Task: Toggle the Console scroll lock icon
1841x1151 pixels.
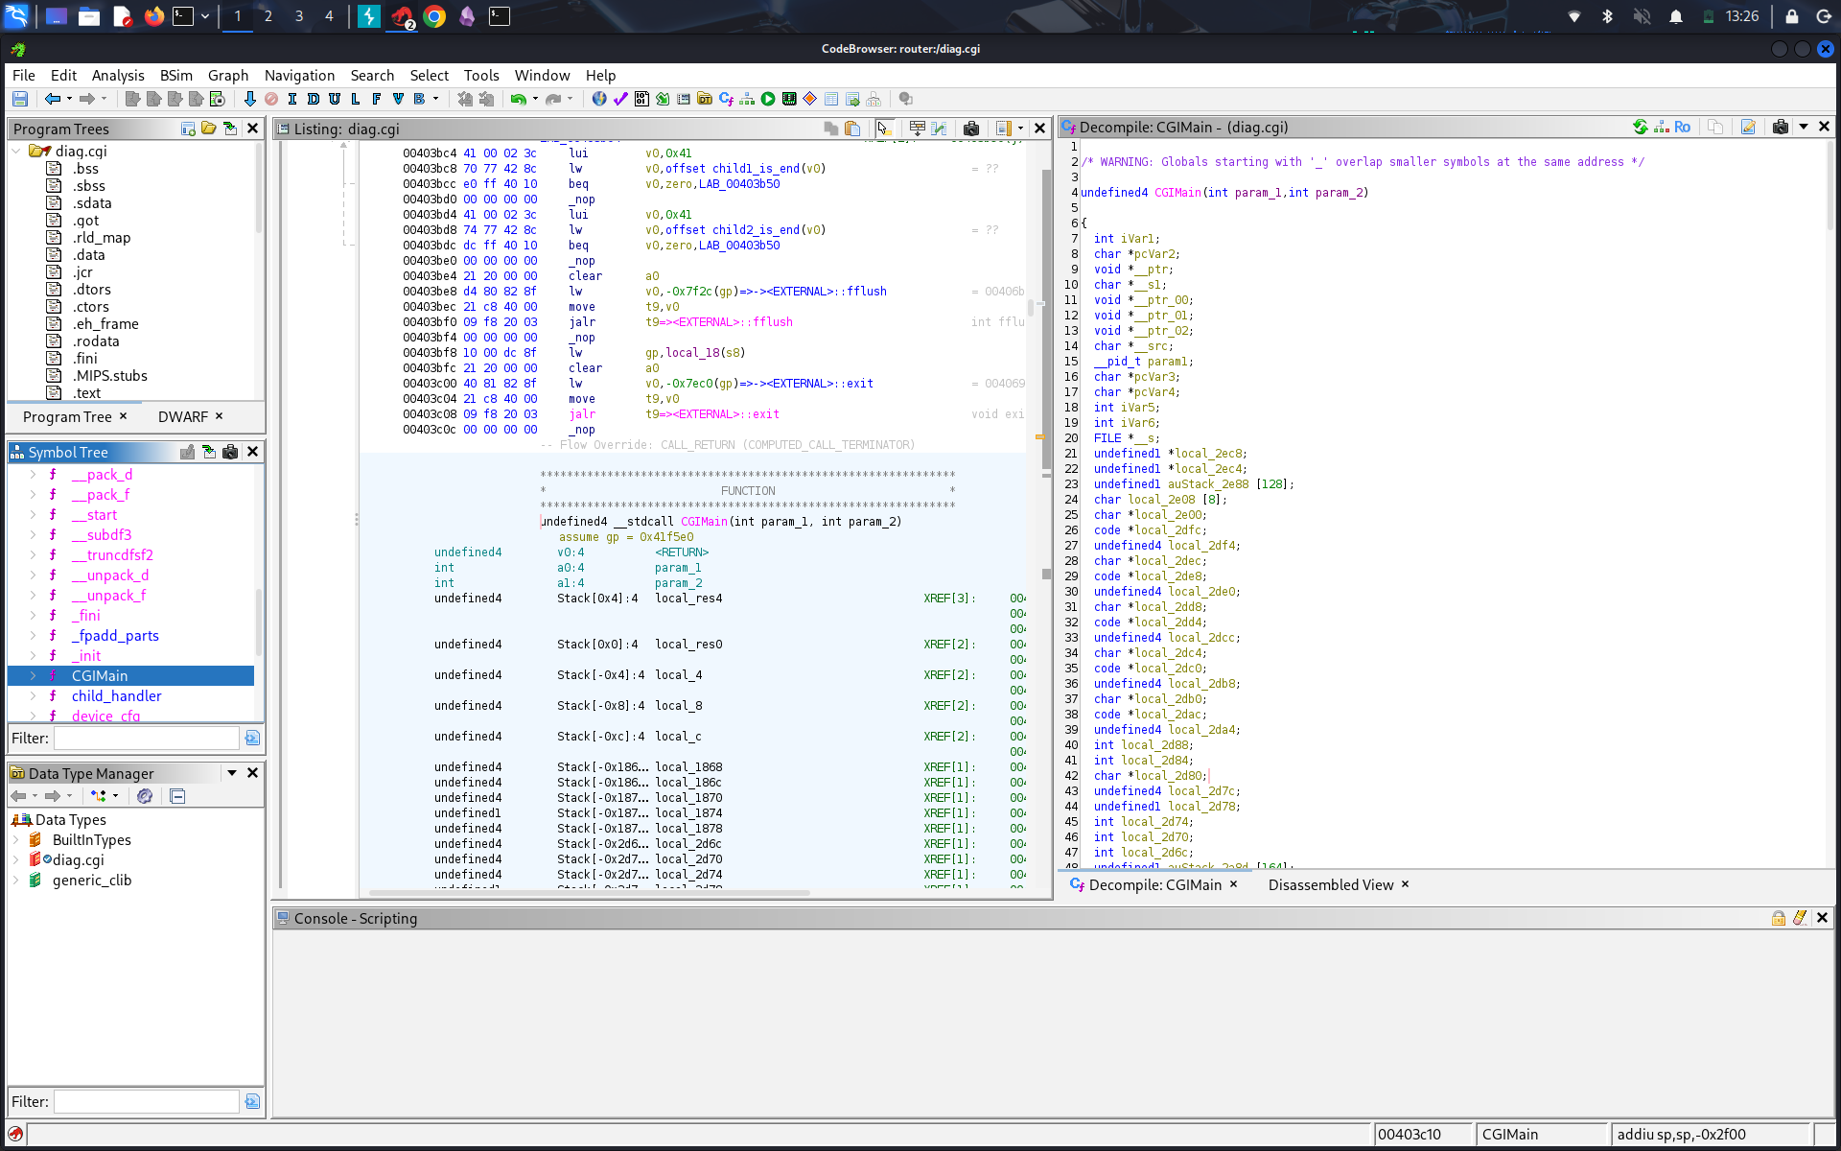Action: click(1778, 918)
